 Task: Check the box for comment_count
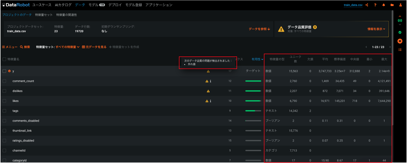pyautogui.click(x=4, y=81)
